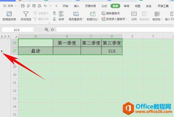Switch to the 公式 tab
The image size is (174, 117).
(104, 6)
